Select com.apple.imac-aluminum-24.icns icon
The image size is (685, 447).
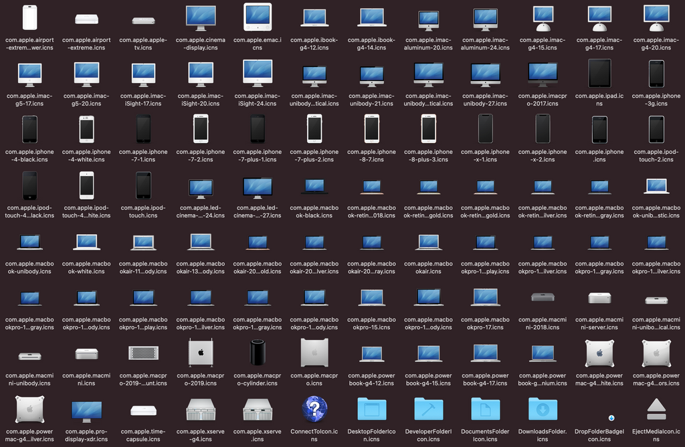(486, 19)
